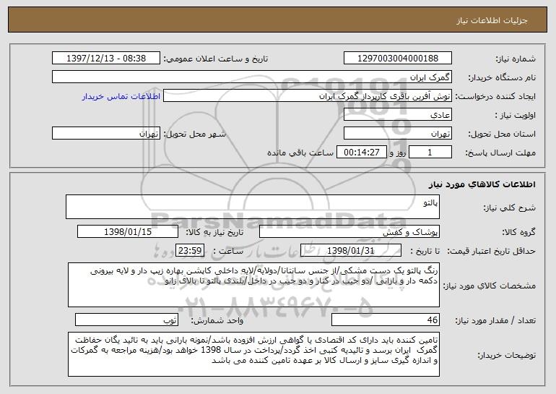Select the delivery city field تهران
Screen dimensions: 556x394
pos(106,134)
